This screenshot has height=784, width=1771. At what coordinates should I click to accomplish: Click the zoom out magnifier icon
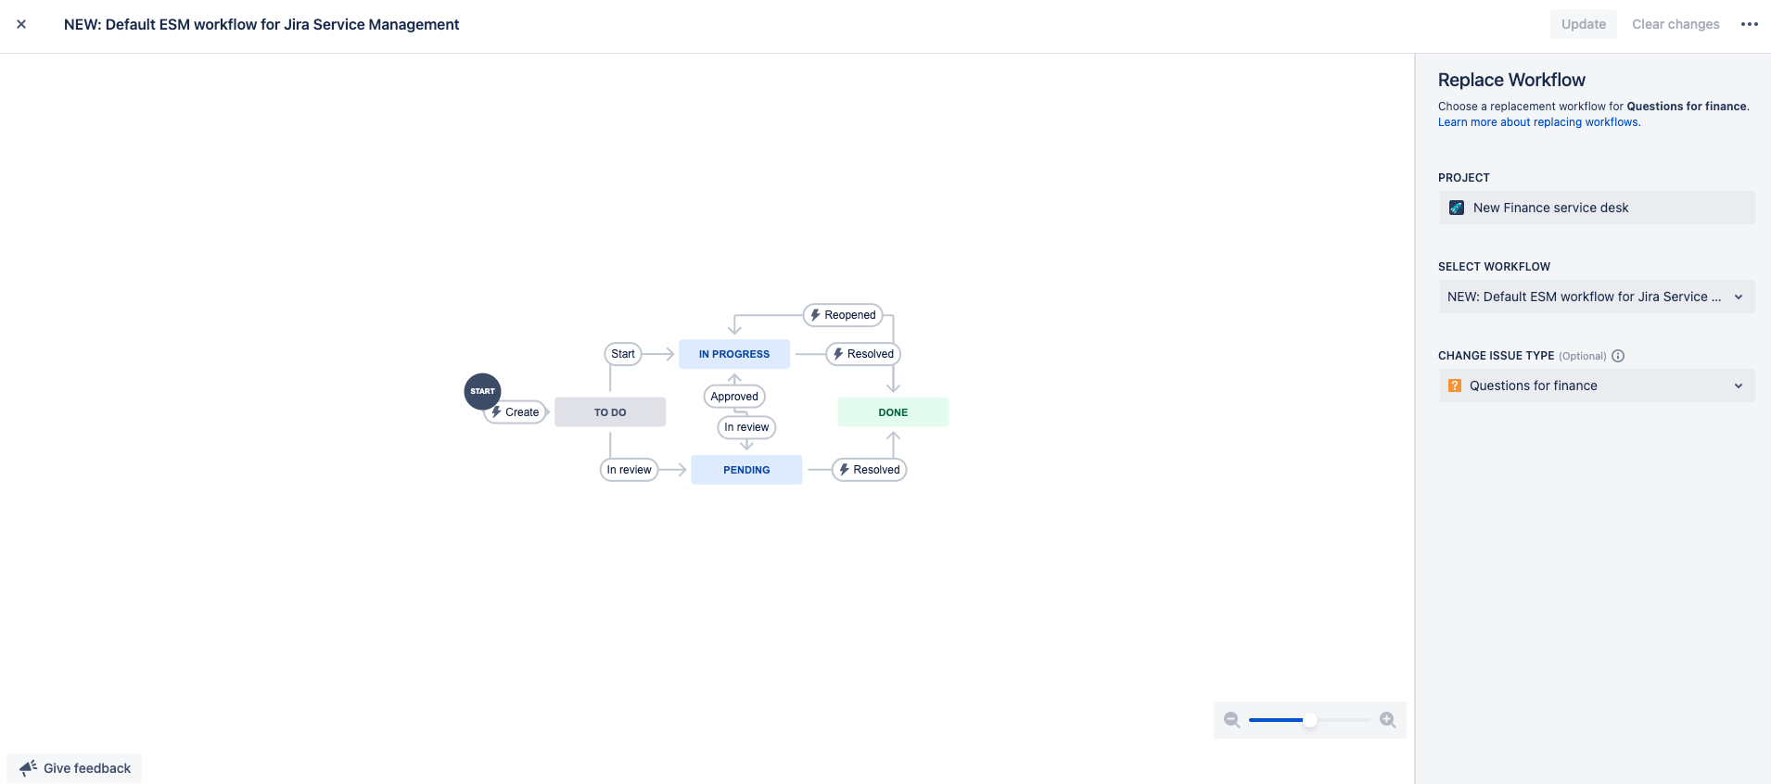1231,720
